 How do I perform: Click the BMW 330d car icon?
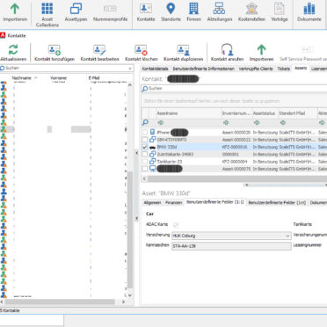click(152, 147)
